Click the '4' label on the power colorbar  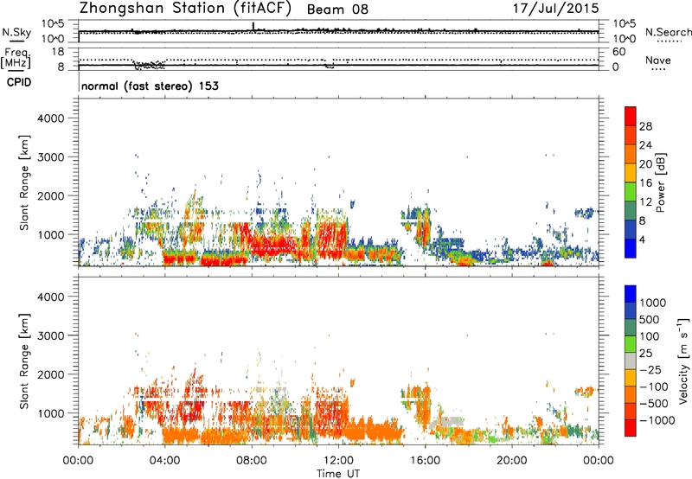[643, 240]
